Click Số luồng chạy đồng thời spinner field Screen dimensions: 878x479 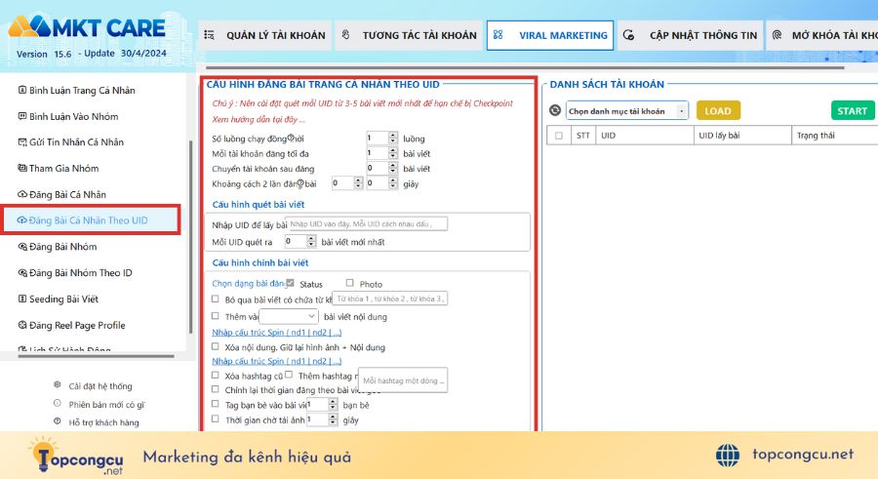pos(381,138)
